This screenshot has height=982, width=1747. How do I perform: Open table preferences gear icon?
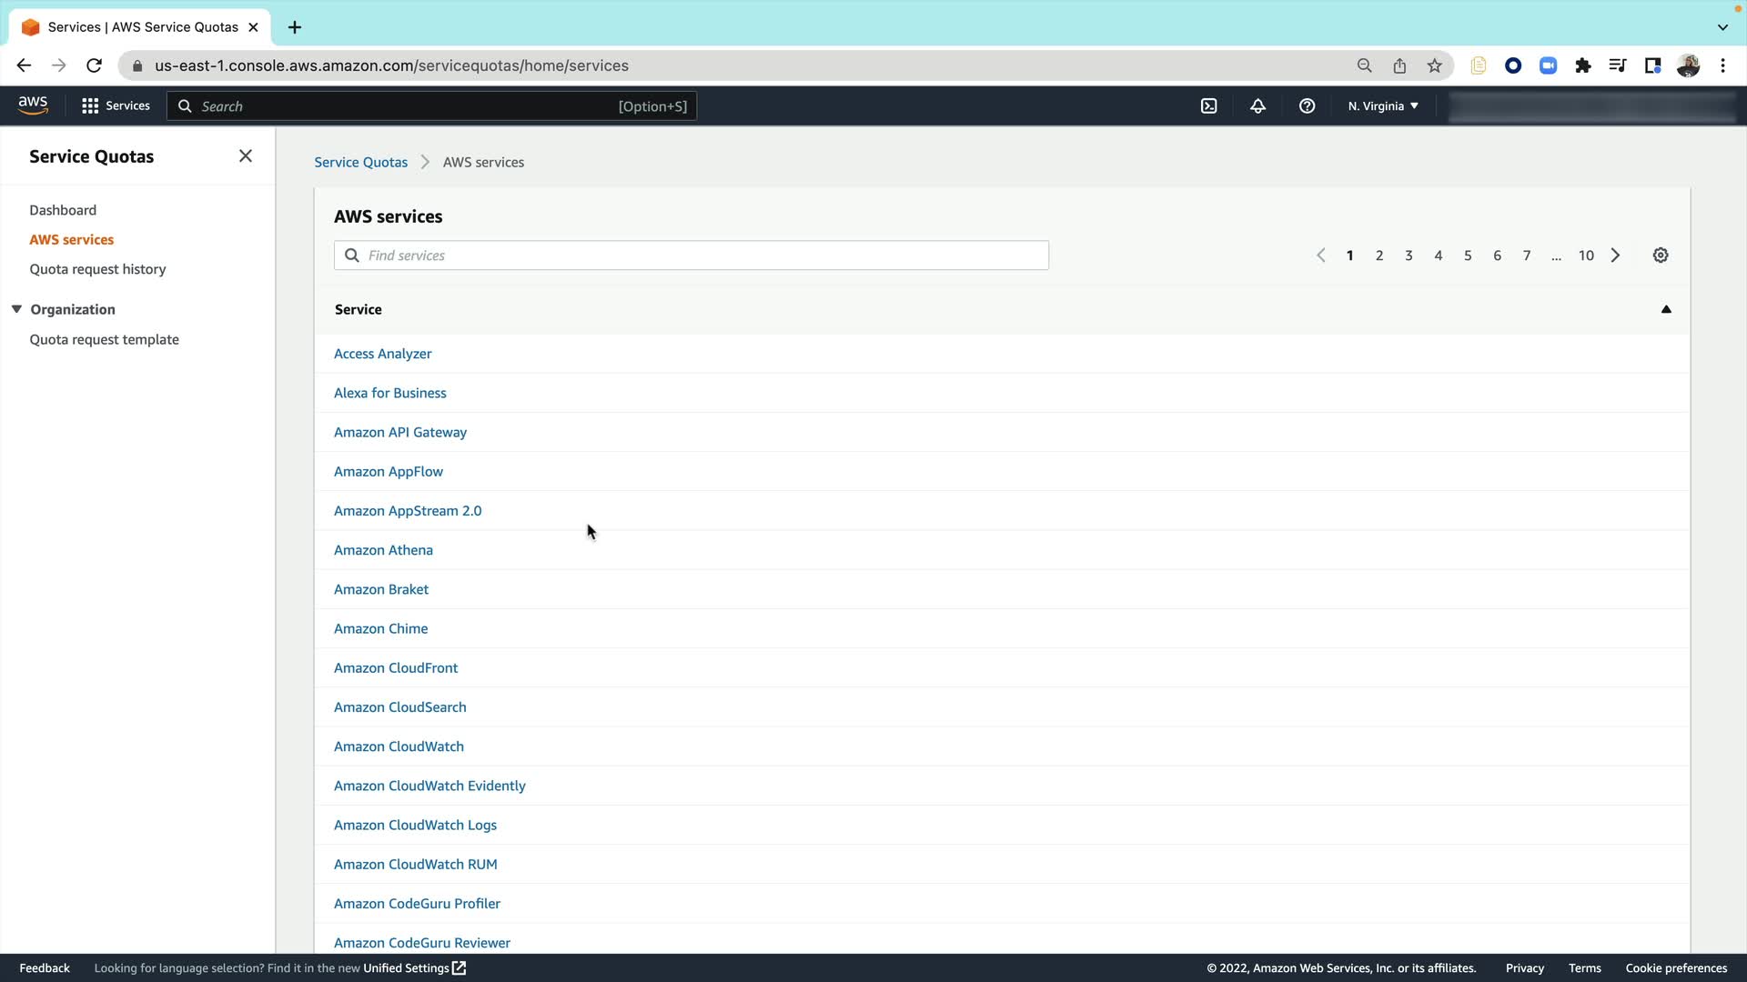tap(1661, 256)
